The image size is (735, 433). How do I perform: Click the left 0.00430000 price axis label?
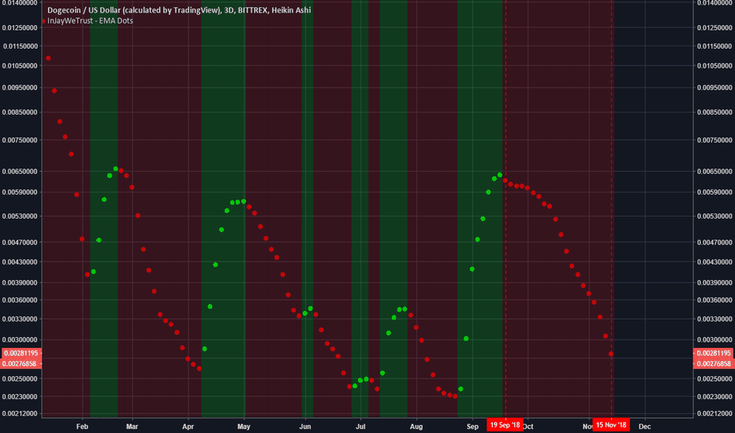[x=21, y=262]
